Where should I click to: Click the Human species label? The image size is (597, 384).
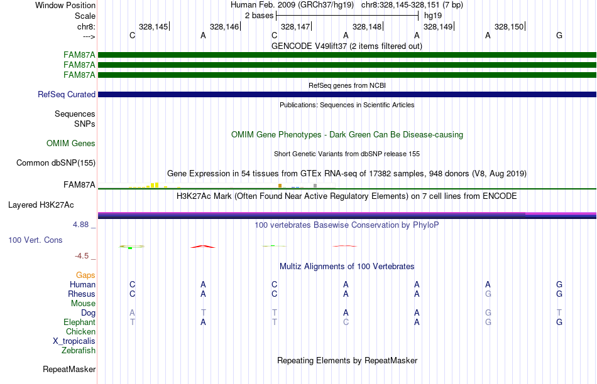coord(82,284)
